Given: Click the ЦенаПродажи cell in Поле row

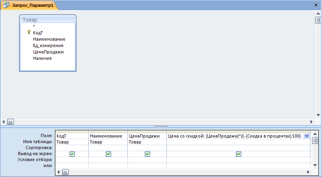Looking at the screenshot, I should (x=147, y=136).
